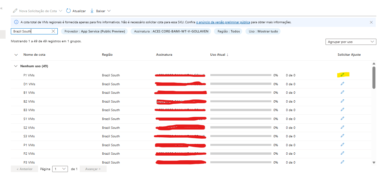Click the pencil adjust icon for D1 VMs
The width and height of the screenshot is (380, 176).
click(x=342, y=84)
